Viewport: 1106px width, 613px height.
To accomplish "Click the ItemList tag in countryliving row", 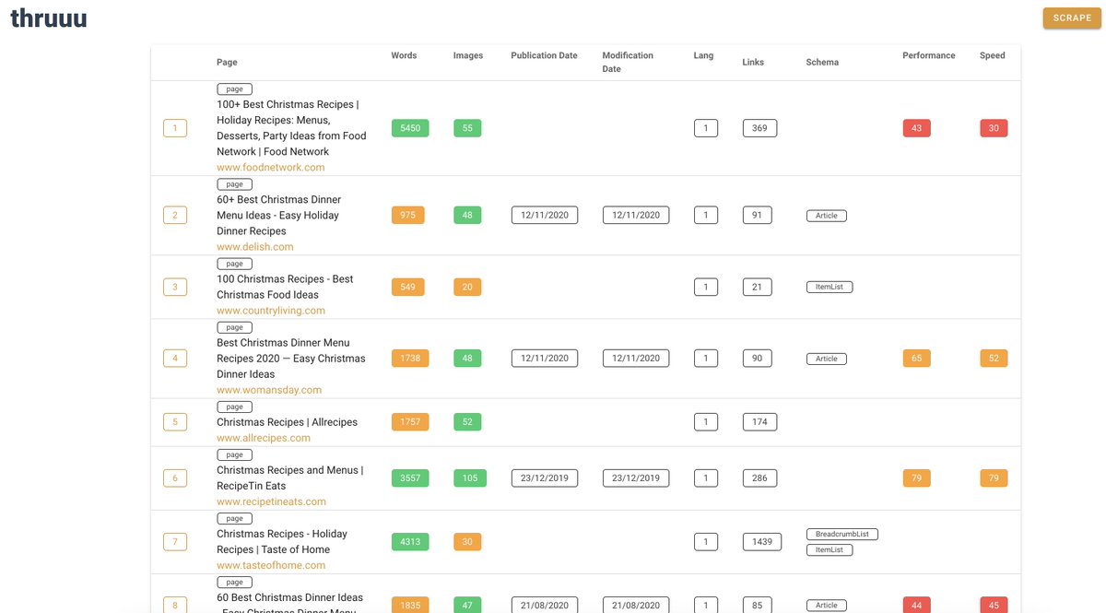I will tap(829, 287).
